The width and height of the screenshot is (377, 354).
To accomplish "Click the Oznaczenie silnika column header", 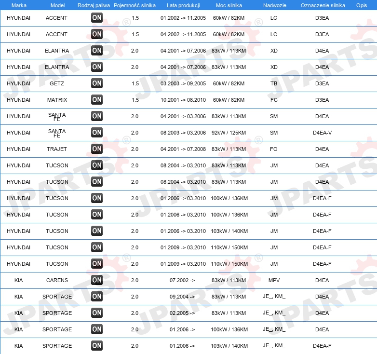I will click(x=323, y=5).
